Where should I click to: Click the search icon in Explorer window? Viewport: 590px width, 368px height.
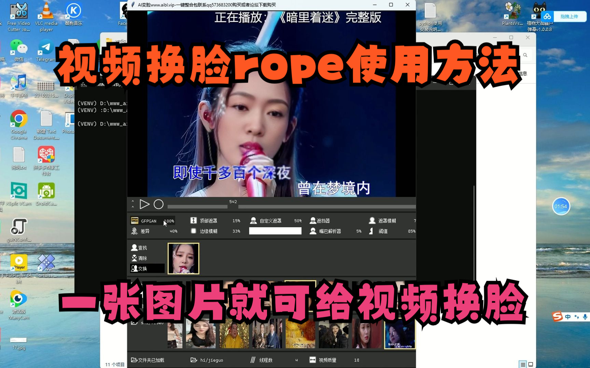525,55
